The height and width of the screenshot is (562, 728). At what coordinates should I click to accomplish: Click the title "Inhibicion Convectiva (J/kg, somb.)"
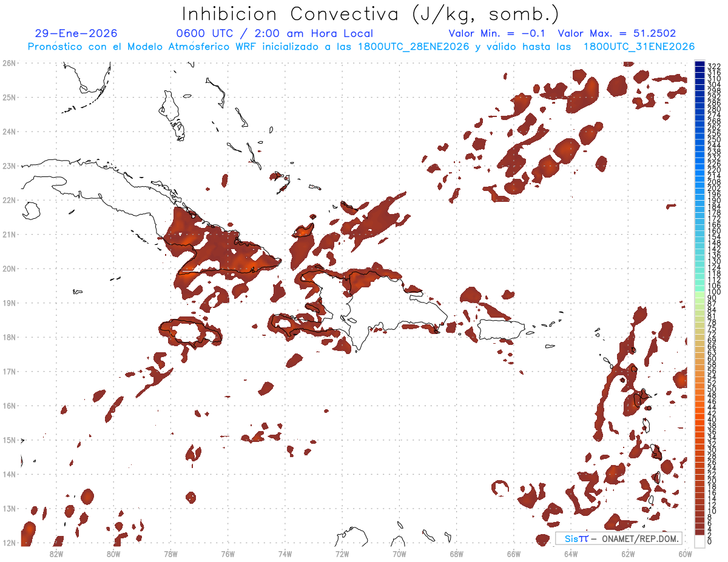click(x=371, y=14)
